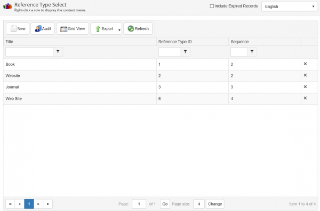Sort by the Title column header
The height and width of the screenshot is (211, 320).
10,42
